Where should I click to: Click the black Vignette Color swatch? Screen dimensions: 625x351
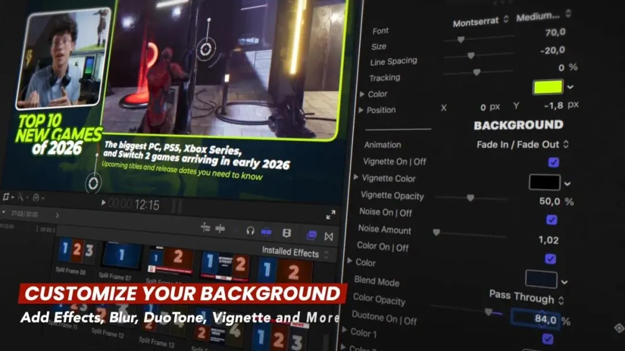click(x=545, y=182)
